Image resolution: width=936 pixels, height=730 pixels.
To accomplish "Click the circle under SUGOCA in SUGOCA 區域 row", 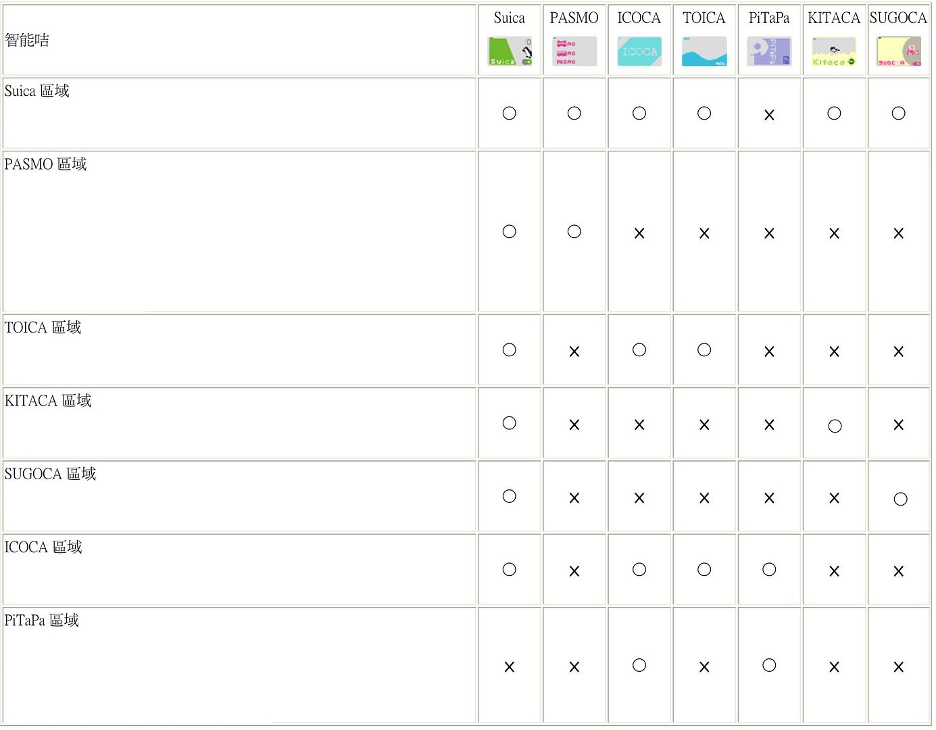I will tap(900, 500).
